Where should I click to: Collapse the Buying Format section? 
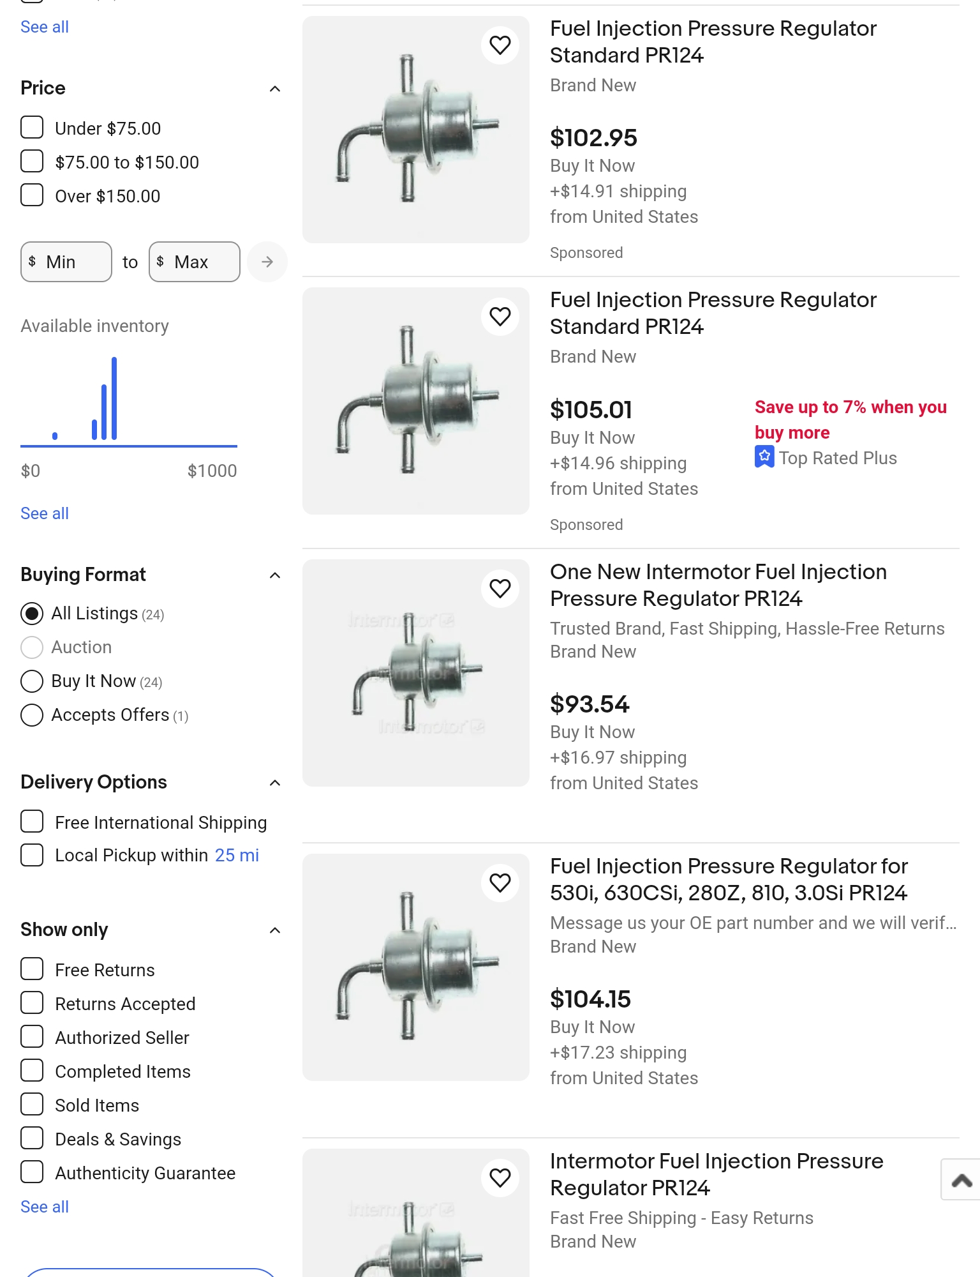pyautogui.click(x=275, y=575)
